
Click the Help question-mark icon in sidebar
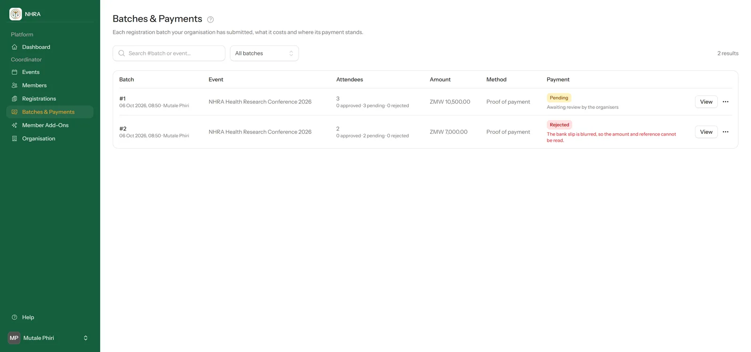15,317
